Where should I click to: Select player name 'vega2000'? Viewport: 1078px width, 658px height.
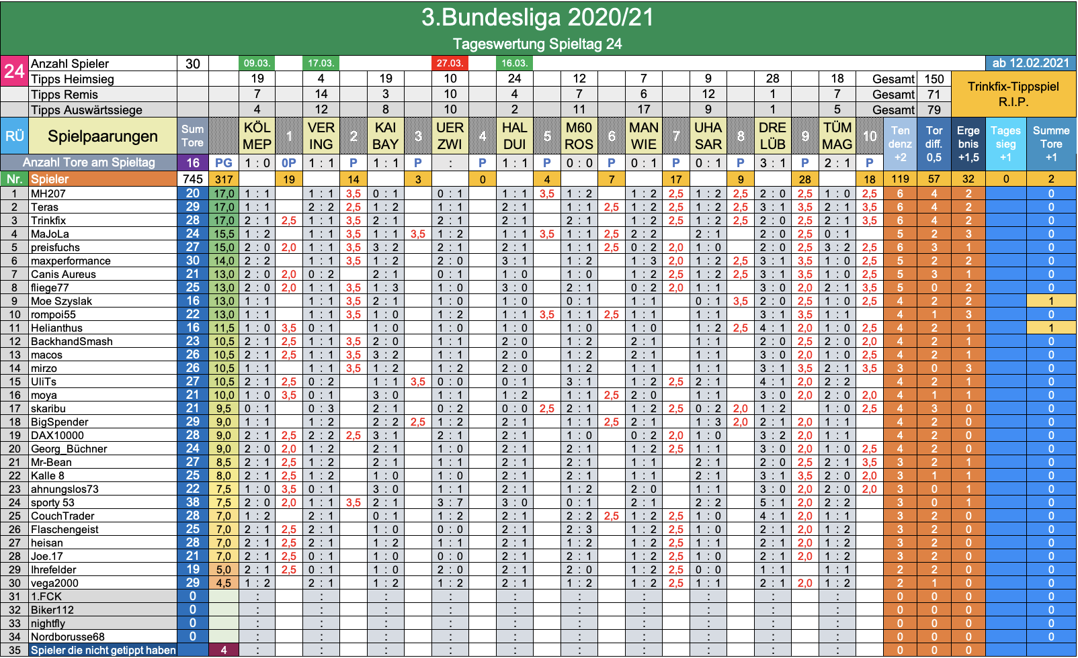(54, 583)
